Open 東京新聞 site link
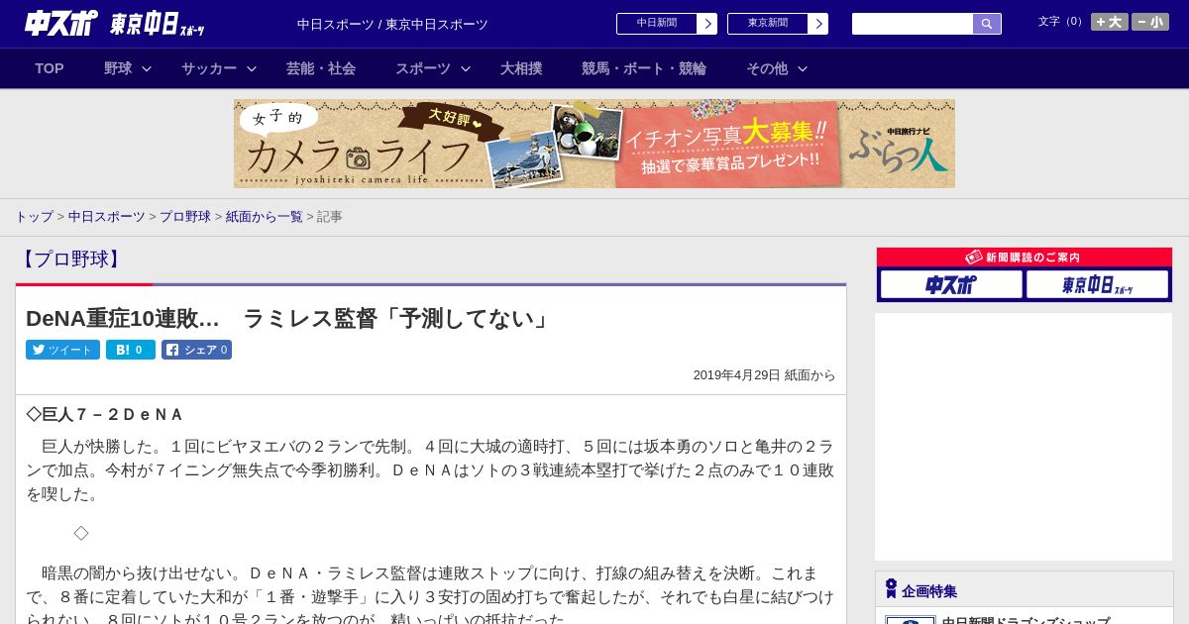The width and height of the screenshot is (1189, 624). [767, 24]
